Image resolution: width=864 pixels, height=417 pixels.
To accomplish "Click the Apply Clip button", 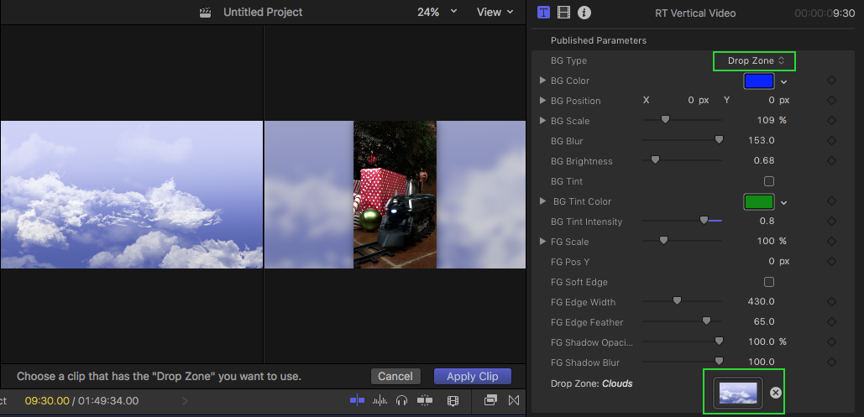I will 472,377.
